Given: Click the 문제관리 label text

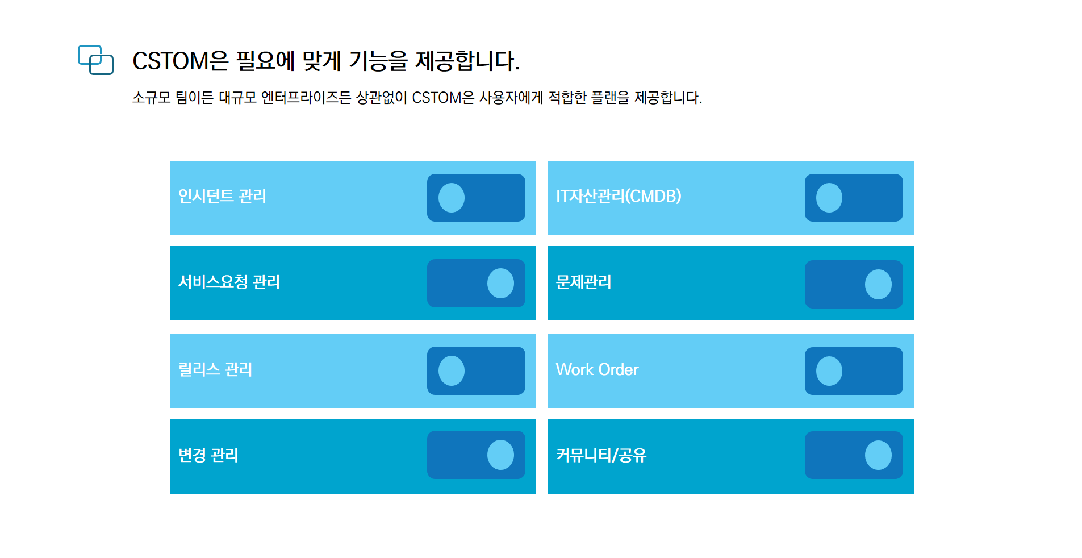Looking at the screenshot, I should [x=583, y=282].
